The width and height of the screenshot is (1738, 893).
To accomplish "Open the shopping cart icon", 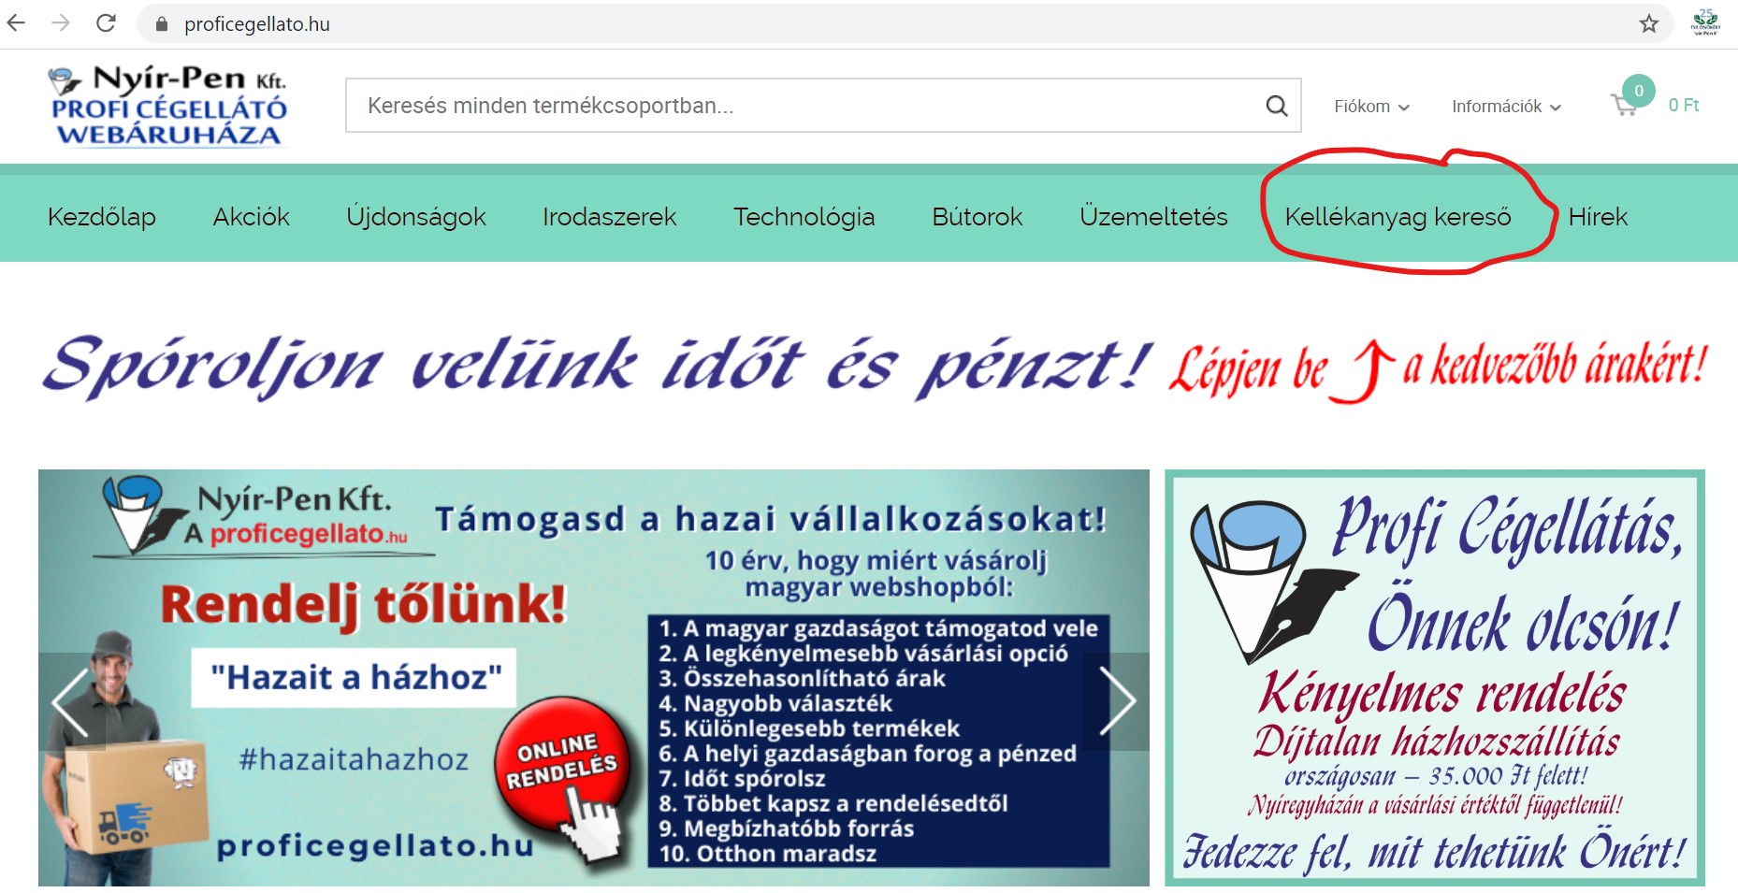I will point(1624,105).
